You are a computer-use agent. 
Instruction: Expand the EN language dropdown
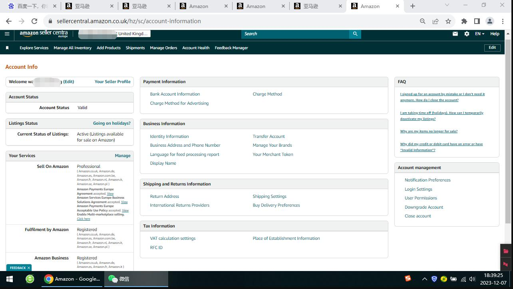tap(479, 34)
